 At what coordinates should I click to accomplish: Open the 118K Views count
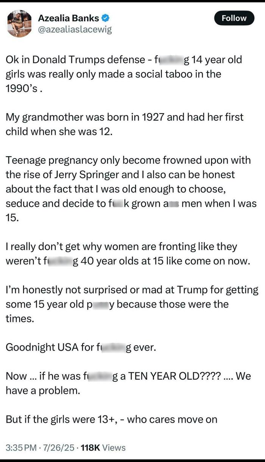tap(103, 448)
